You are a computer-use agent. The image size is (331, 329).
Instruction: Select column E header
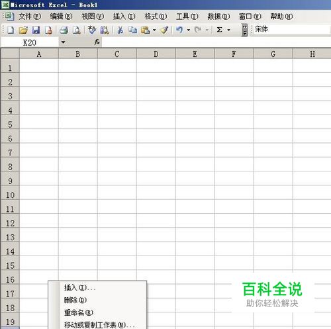195,54
